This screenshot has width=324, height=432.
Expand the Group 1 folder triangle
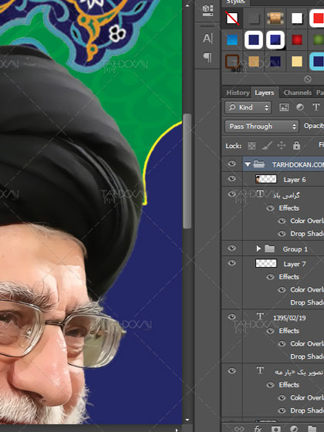(x=258, y=248)
